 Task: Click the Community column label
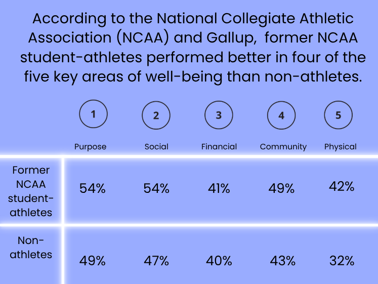point(283,147)
